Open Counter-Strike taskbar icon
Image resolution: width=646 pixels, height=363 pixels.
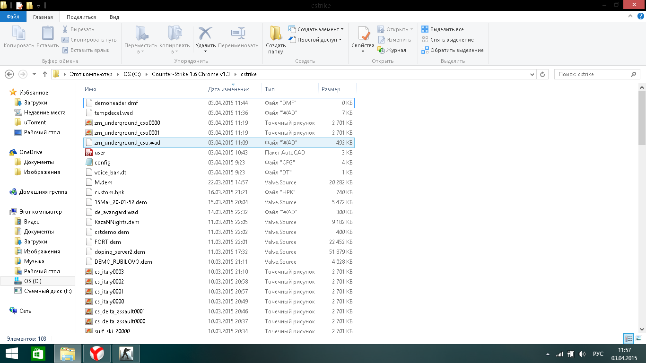pos(125,354)
